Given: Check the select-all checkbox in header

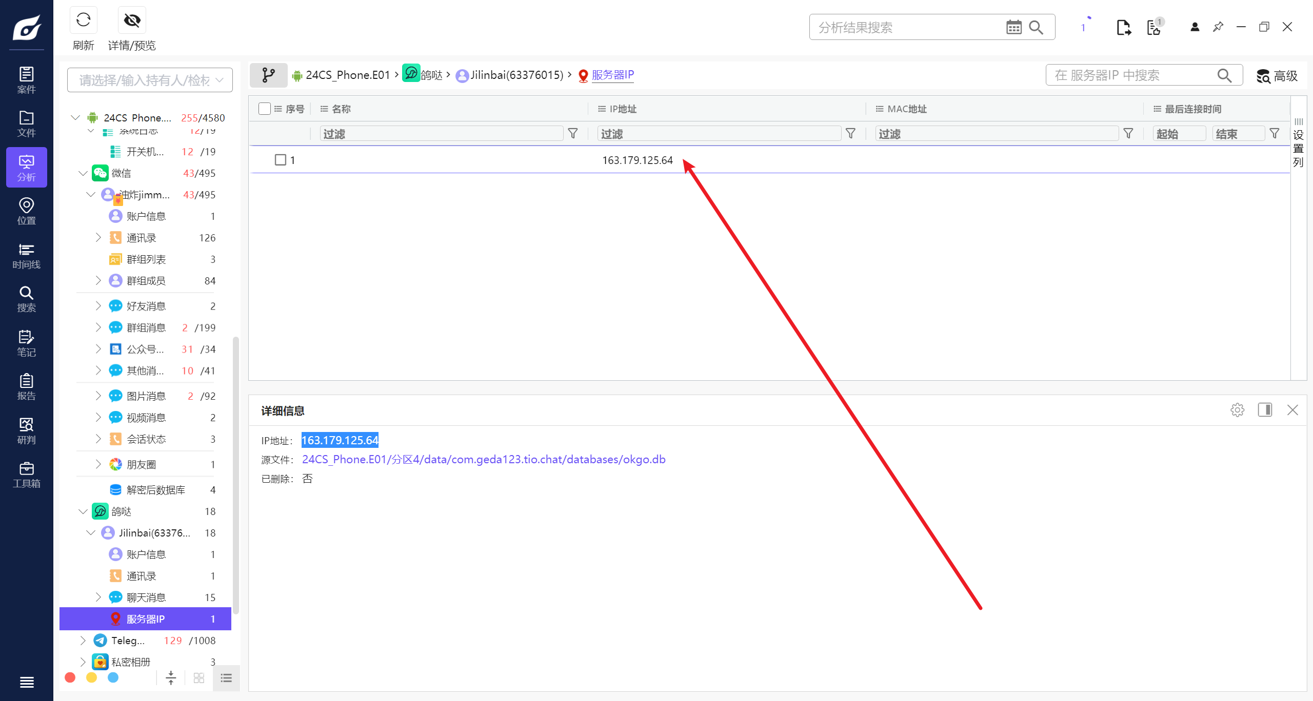Looking at the screenshot, I should click(265, 109).
